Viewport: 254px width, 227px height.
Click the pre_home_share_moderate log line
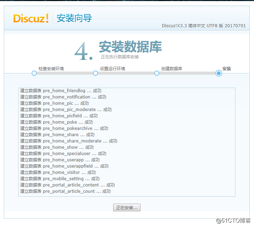69,141
